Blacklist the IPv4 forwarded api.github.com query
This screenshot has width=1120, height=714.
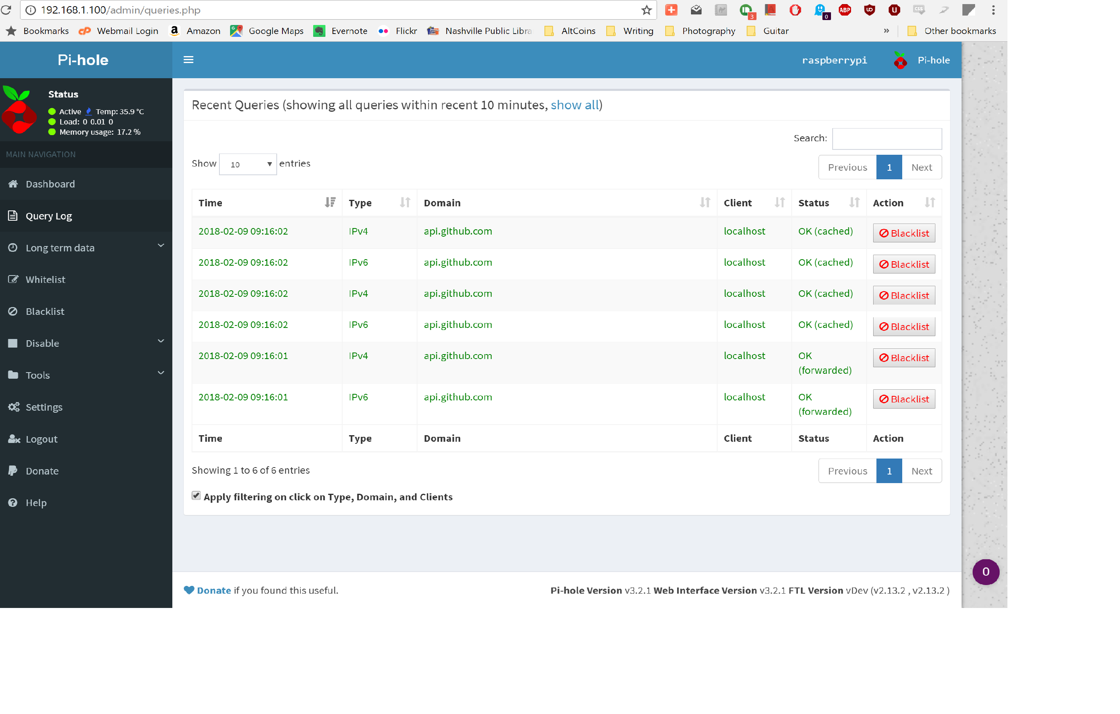[x=904, y=358]
